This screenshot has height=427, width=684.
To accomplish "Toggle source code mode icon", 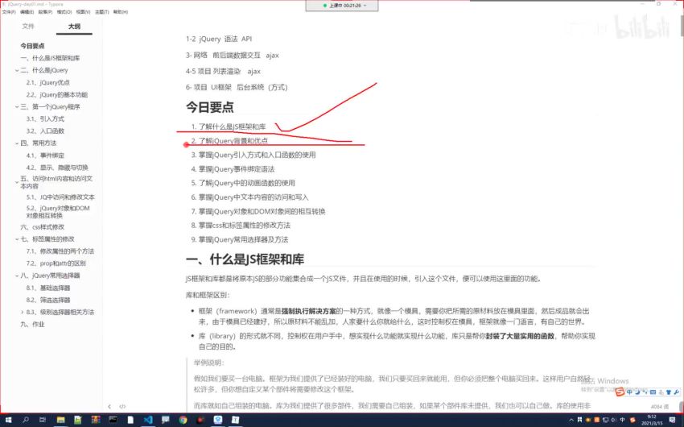I will point(122,407).
